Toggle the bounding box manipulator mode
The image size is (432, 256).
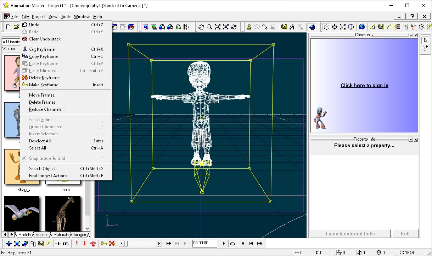click(327, 27)
